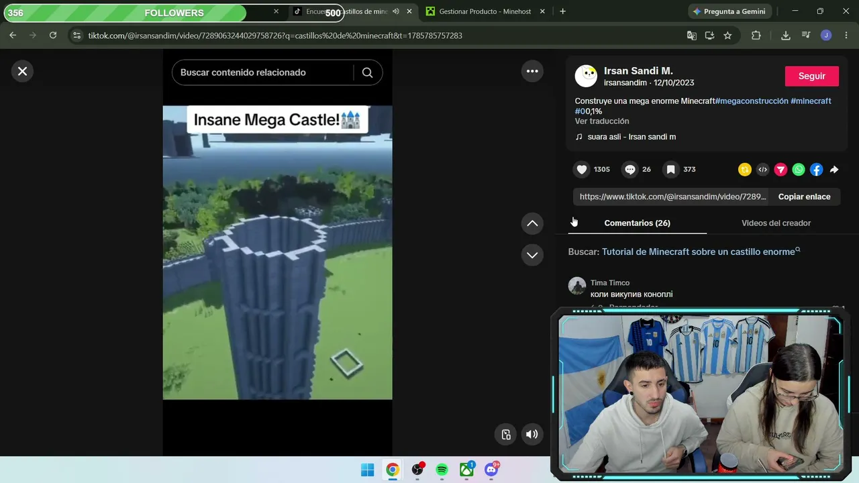859x483 pixels.
Task: Open Chrome downloads
Action: [x=786, y=36]
